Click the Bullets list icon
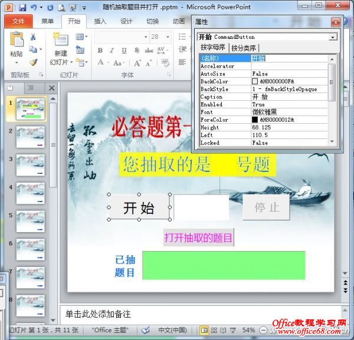The width and height of the screenshot is (354, 340). tap(182, 37)
